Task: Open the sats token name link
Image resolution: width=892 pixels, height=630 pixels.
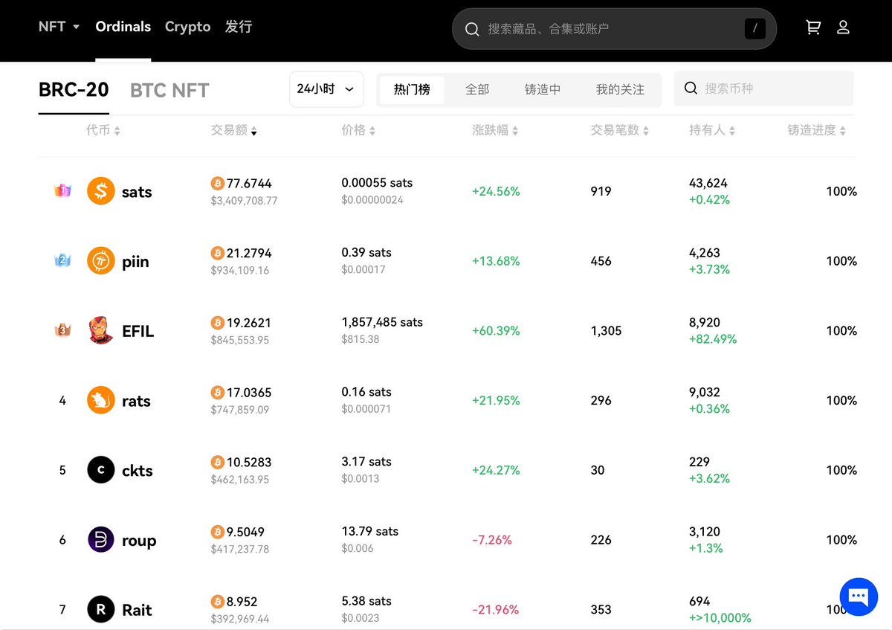Action: 137,192
